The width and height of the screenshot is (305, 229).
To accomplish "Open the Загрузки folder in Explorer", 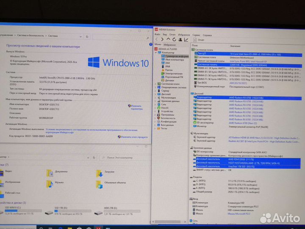I will point(105,173).
